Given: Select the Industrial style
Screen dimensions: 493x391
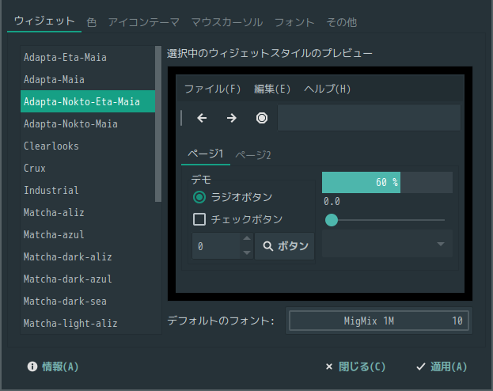Looking at the screenshot, I should pyautogui.click(x=88, y=190).
